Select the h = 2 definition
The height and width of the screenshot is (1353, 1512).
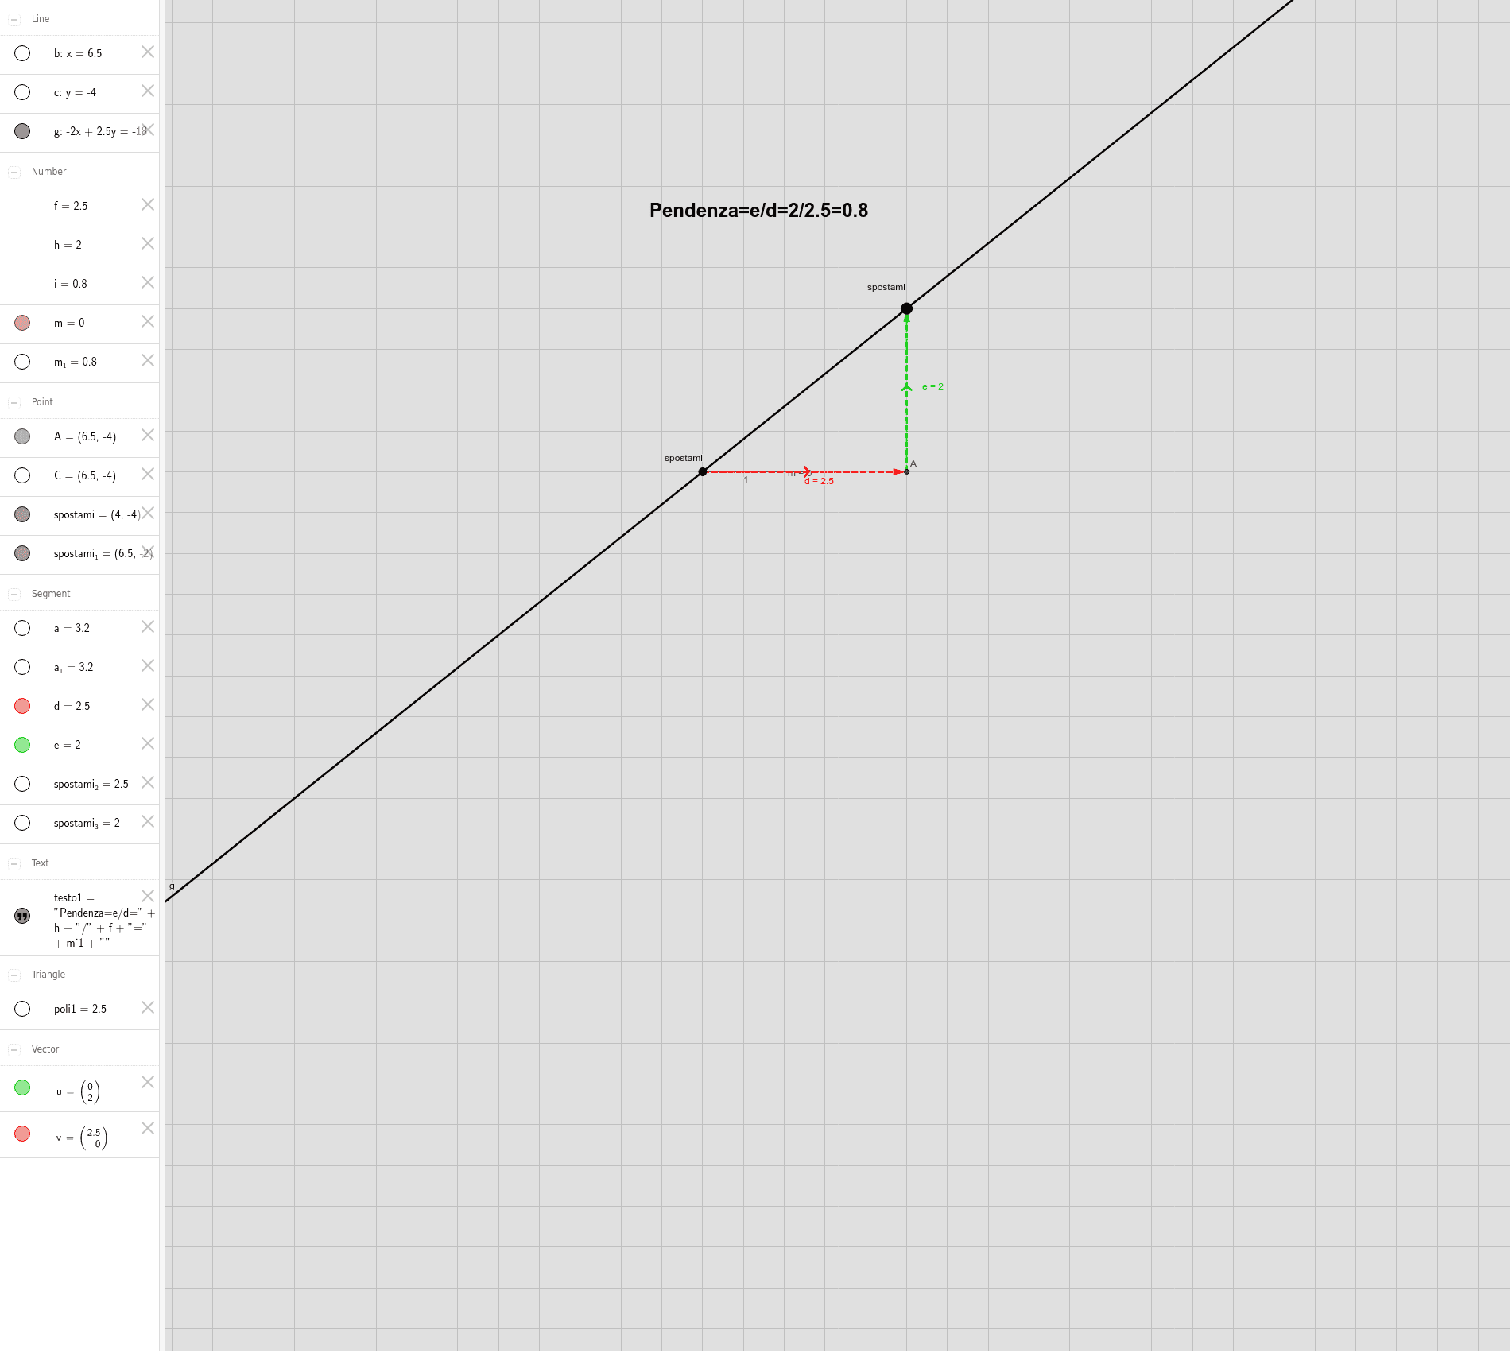click(68, 245)
